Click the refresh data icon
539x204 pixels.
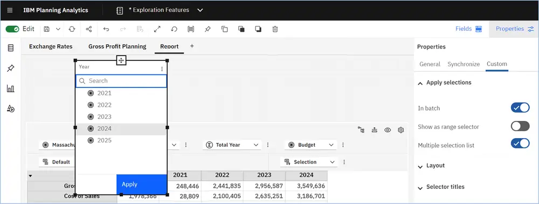click(72, 29)
